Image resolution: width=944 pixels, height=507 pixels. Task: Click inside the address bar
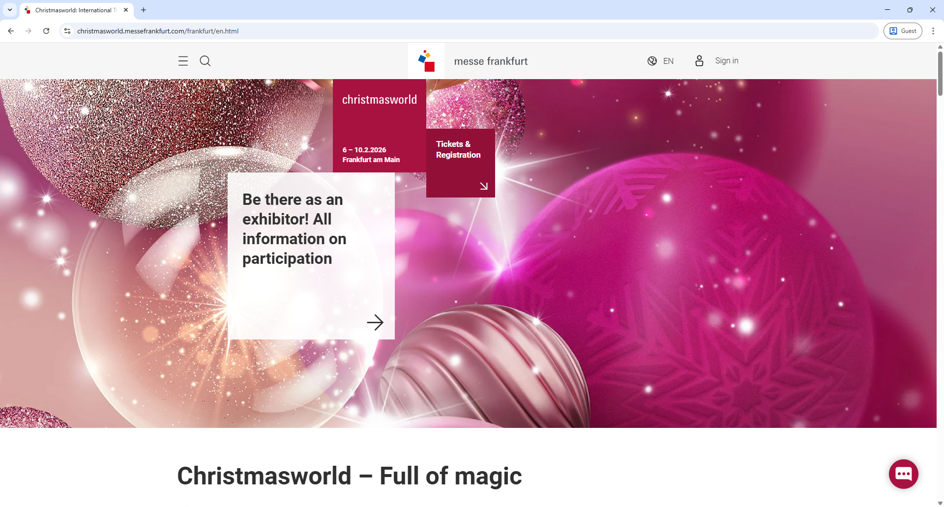295,30
